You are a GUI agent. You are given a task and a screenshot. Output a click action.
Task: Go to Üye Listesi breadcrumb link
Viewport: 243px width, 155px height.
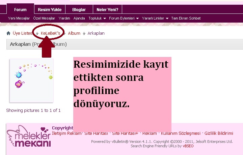click(x=23, y=33)
